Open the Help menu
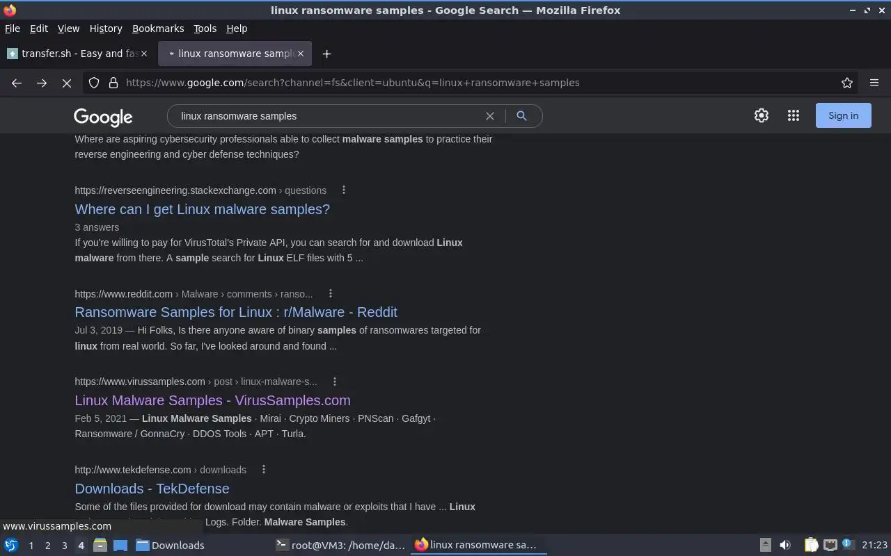Image resolution: width=891 pixels, height=556 pixels. [x=237, y=28]
